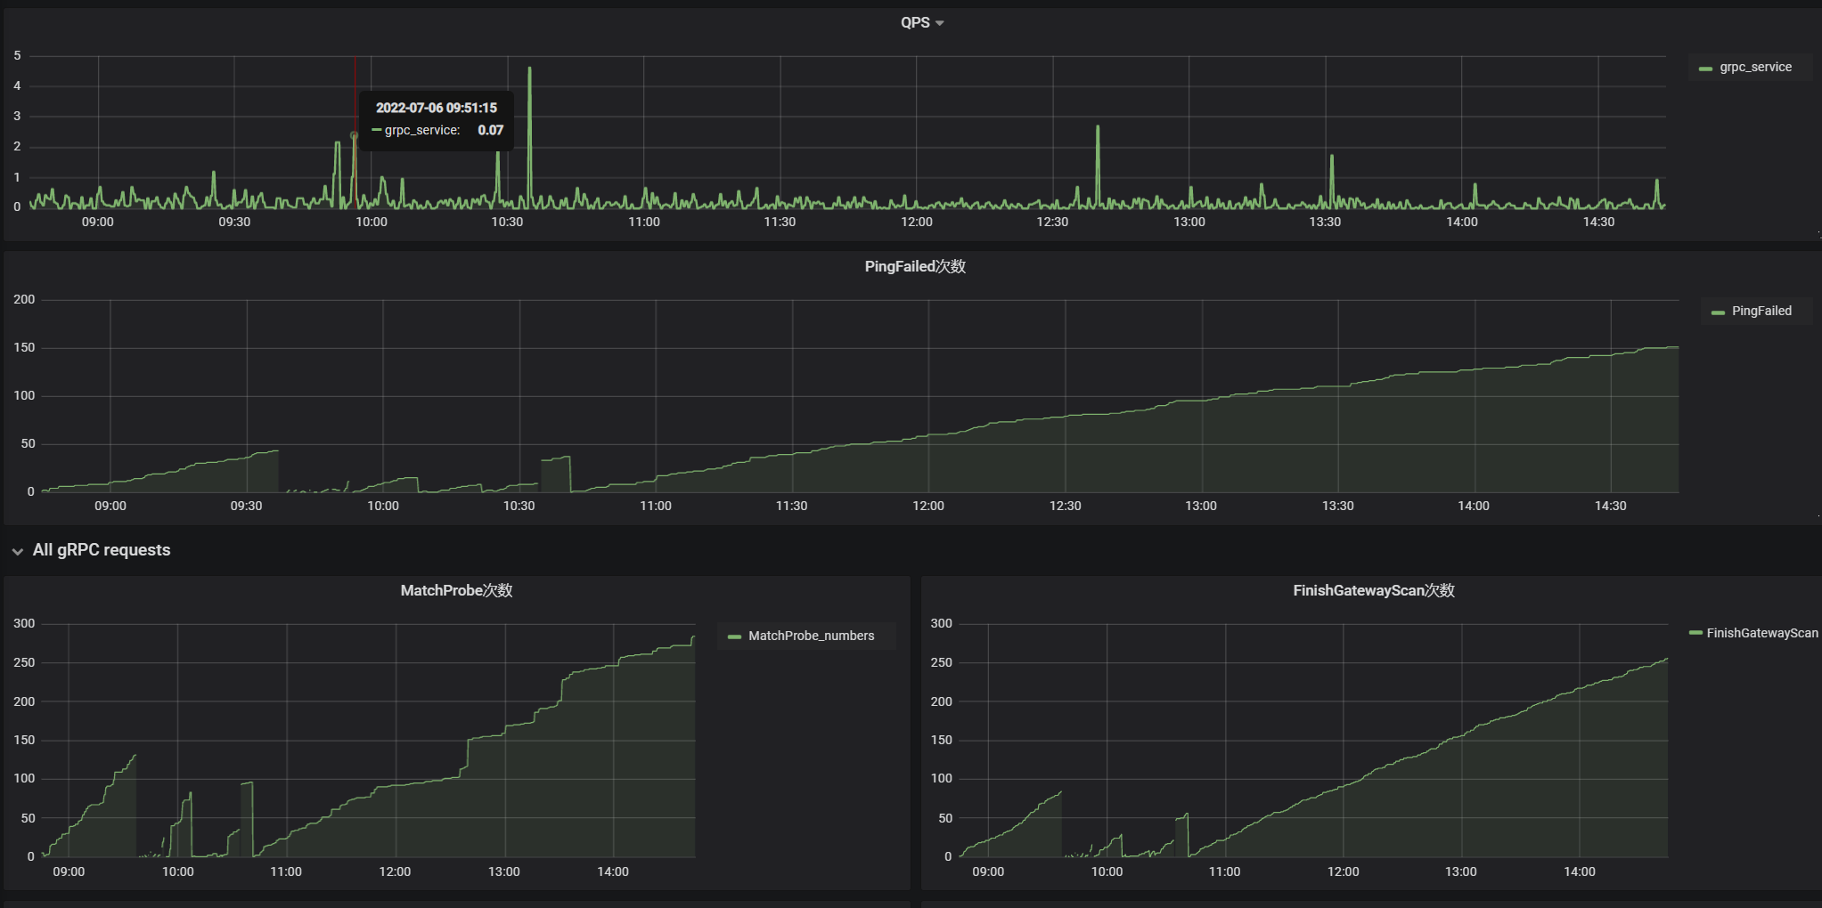1822x908 pixels.
Task: Toggle MatchProbe_numbers series in legend
Action: click(x=811, y=636)
